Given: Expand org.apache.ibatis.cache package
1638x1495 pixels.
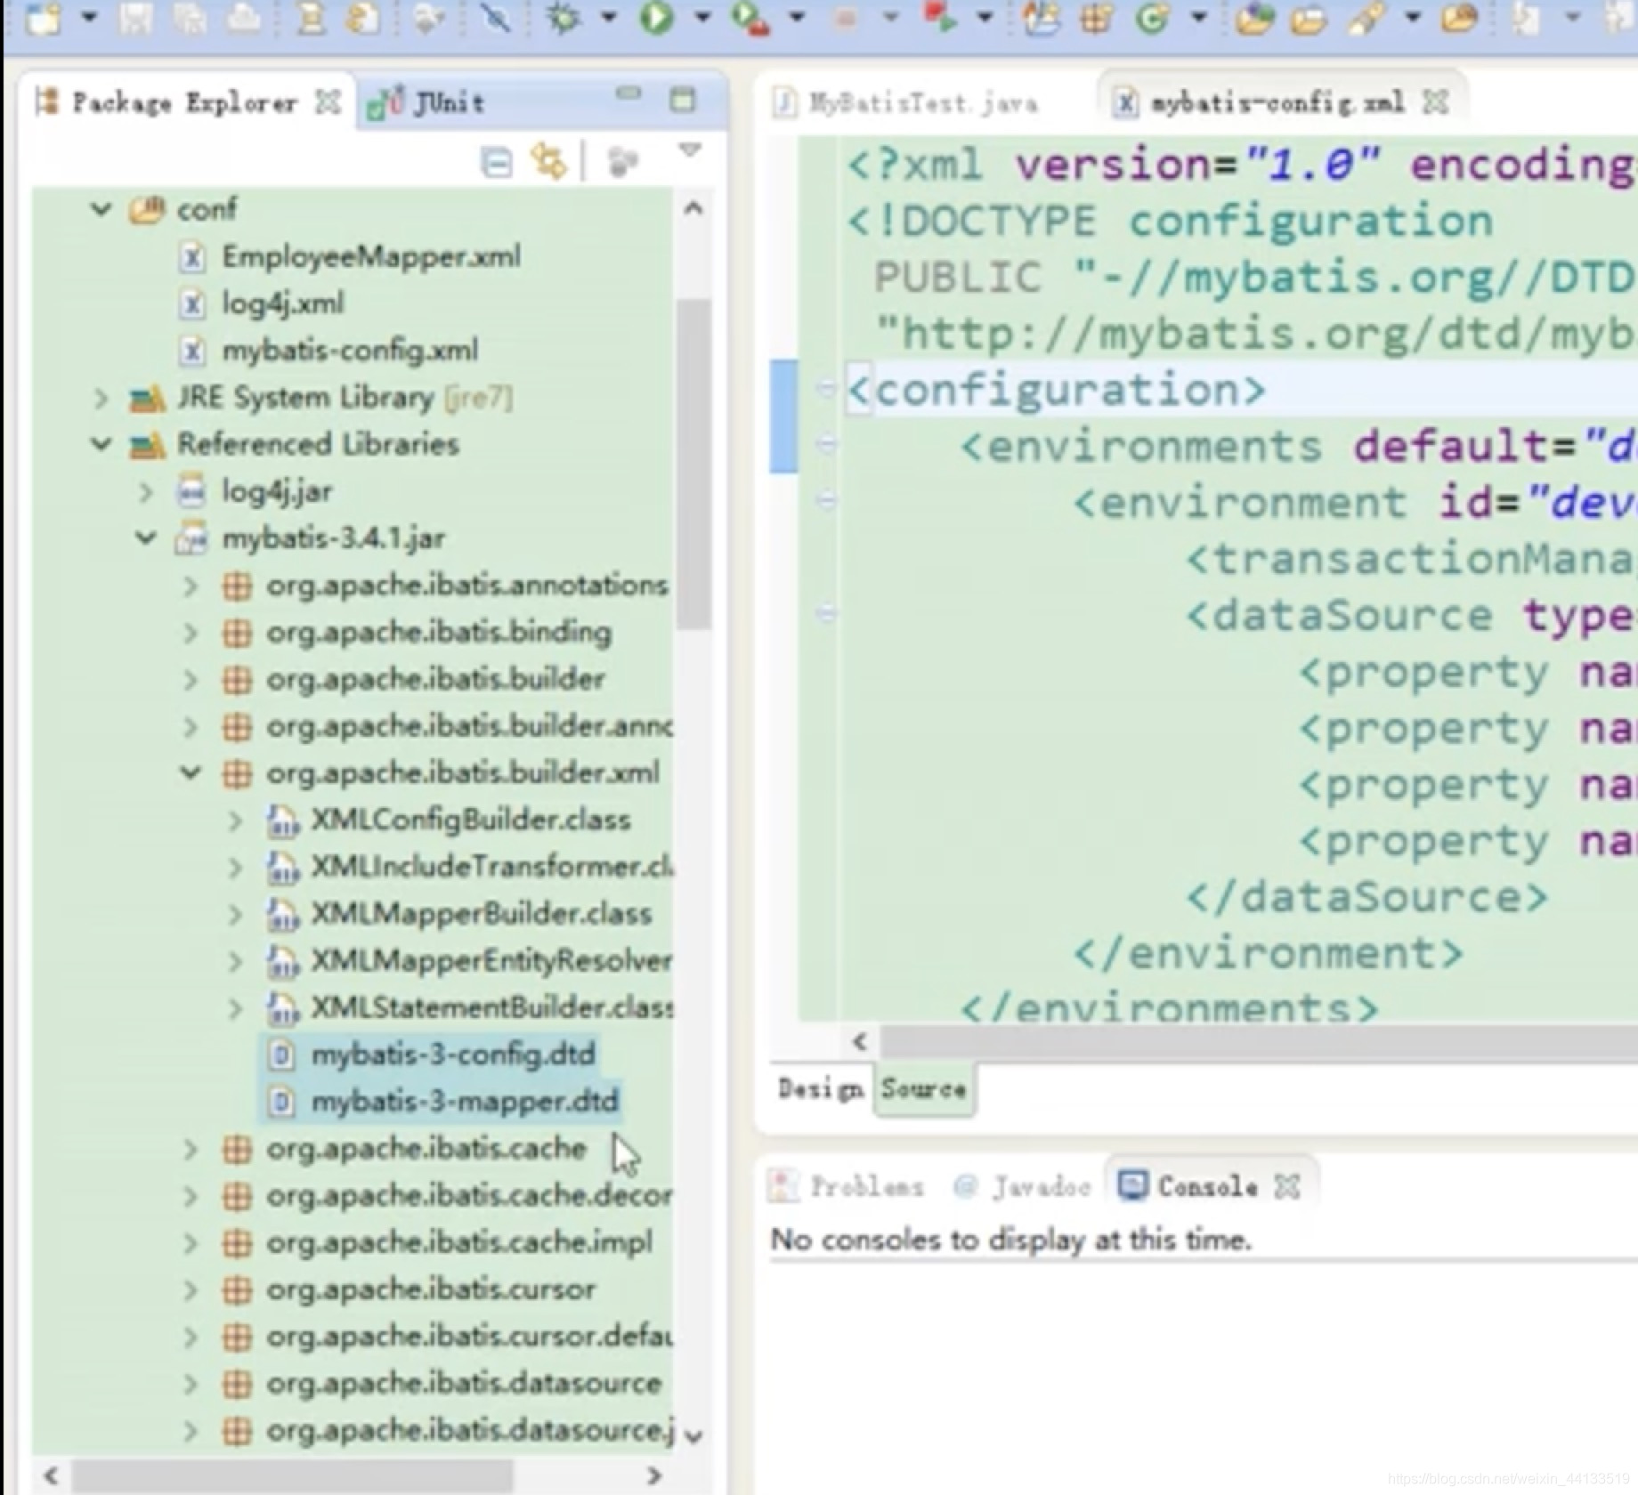Looking at the screenshot, I should pos(191,1149).
